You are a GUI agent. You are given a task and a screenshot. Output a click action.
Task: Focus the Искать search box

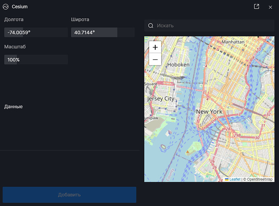pyautogui.click(x=212, y=26)
